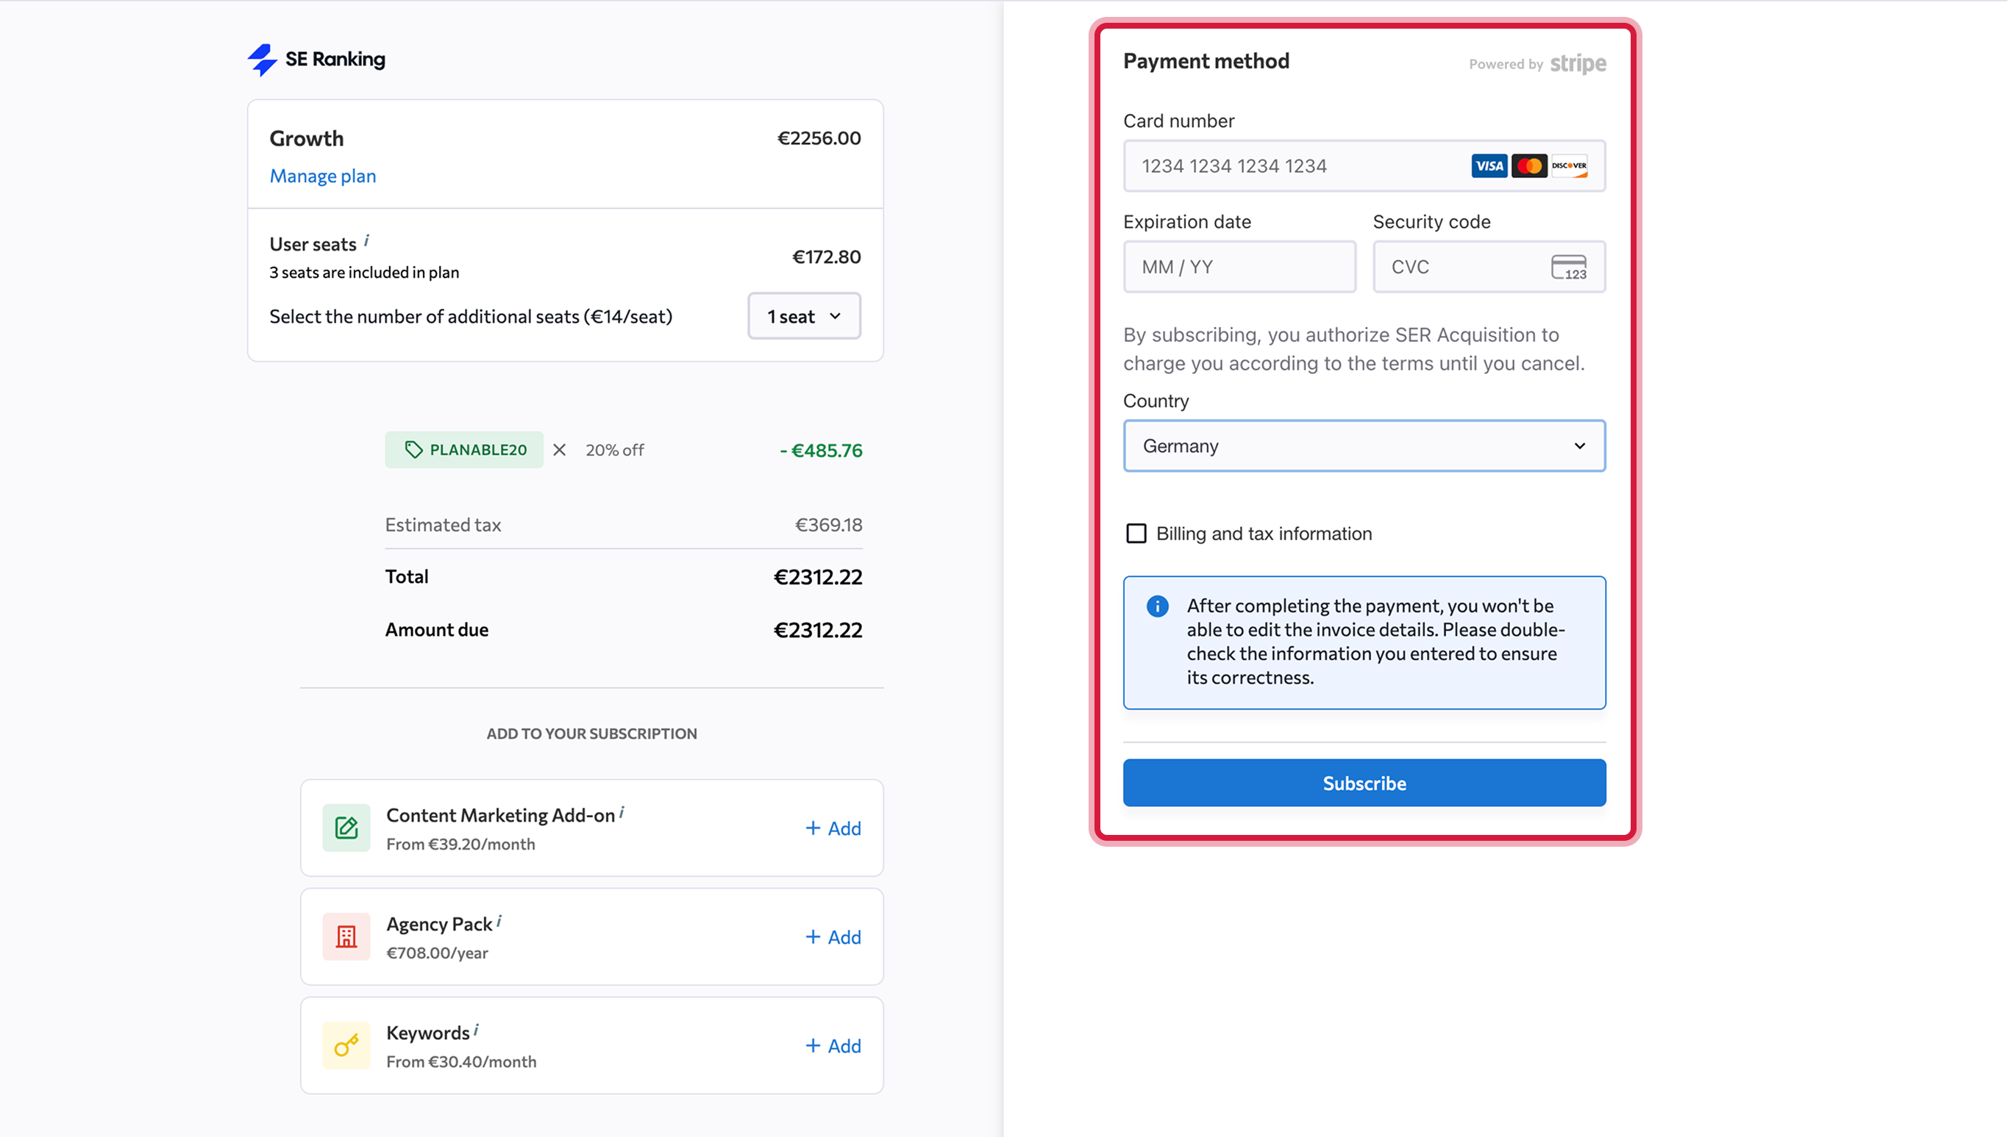The width and height of the screenshot is (2008, 1137).
Task: Click the CVC card hint icon
Action: click(x=1568, y=267)
